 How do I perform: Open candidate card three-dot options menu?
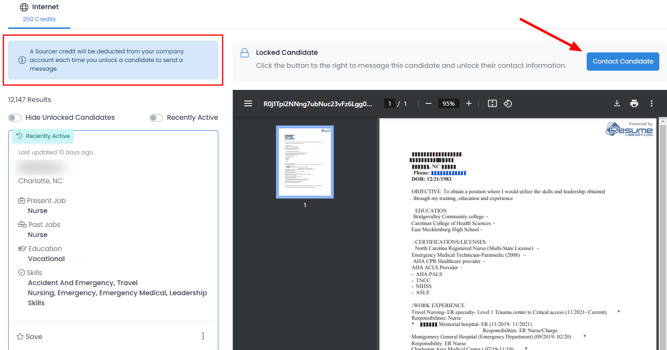(x=203, y=336)
